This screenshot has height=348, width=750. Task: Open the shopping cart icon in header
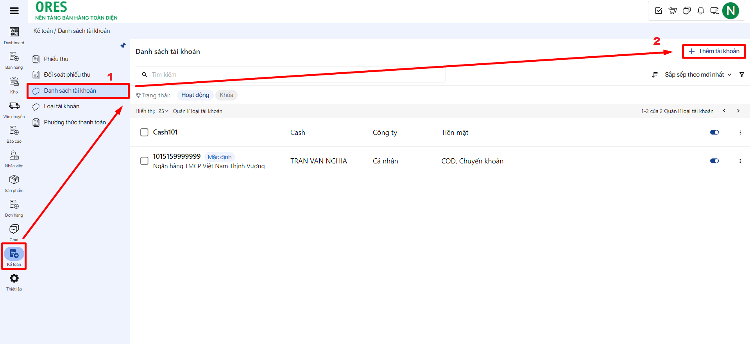pos(673,11)
